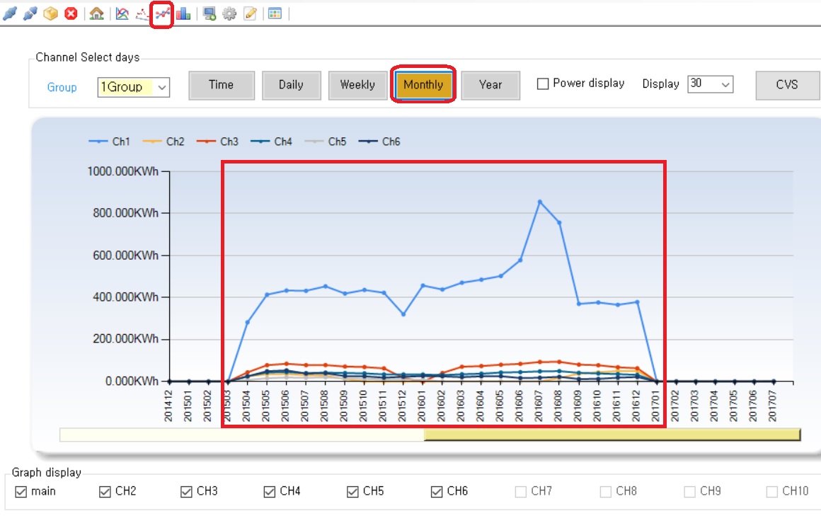821x528 pixels.
Task: Open the multi-curve chart icon
Action: (122, 13)
